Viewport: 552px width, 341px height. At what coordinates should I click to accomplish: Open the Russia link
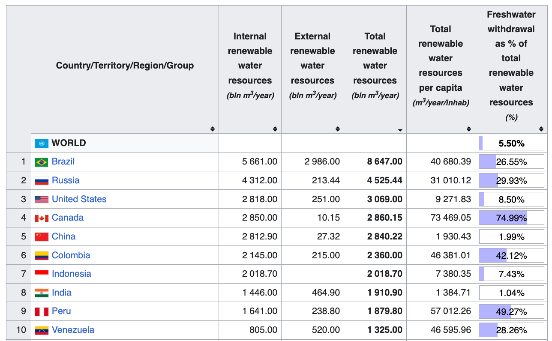(x=66, y=180)
